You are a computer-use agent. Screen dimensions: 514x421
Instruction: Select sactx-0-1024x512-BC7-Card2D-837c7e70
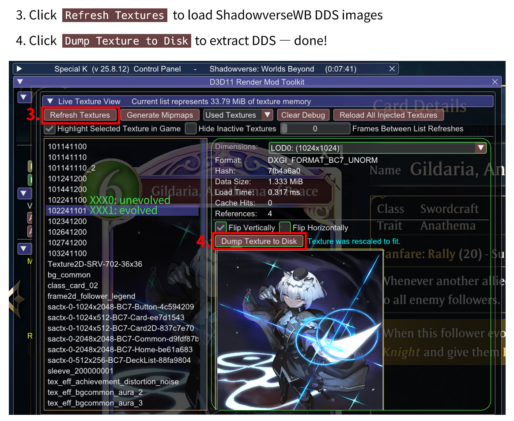[121, 328]
